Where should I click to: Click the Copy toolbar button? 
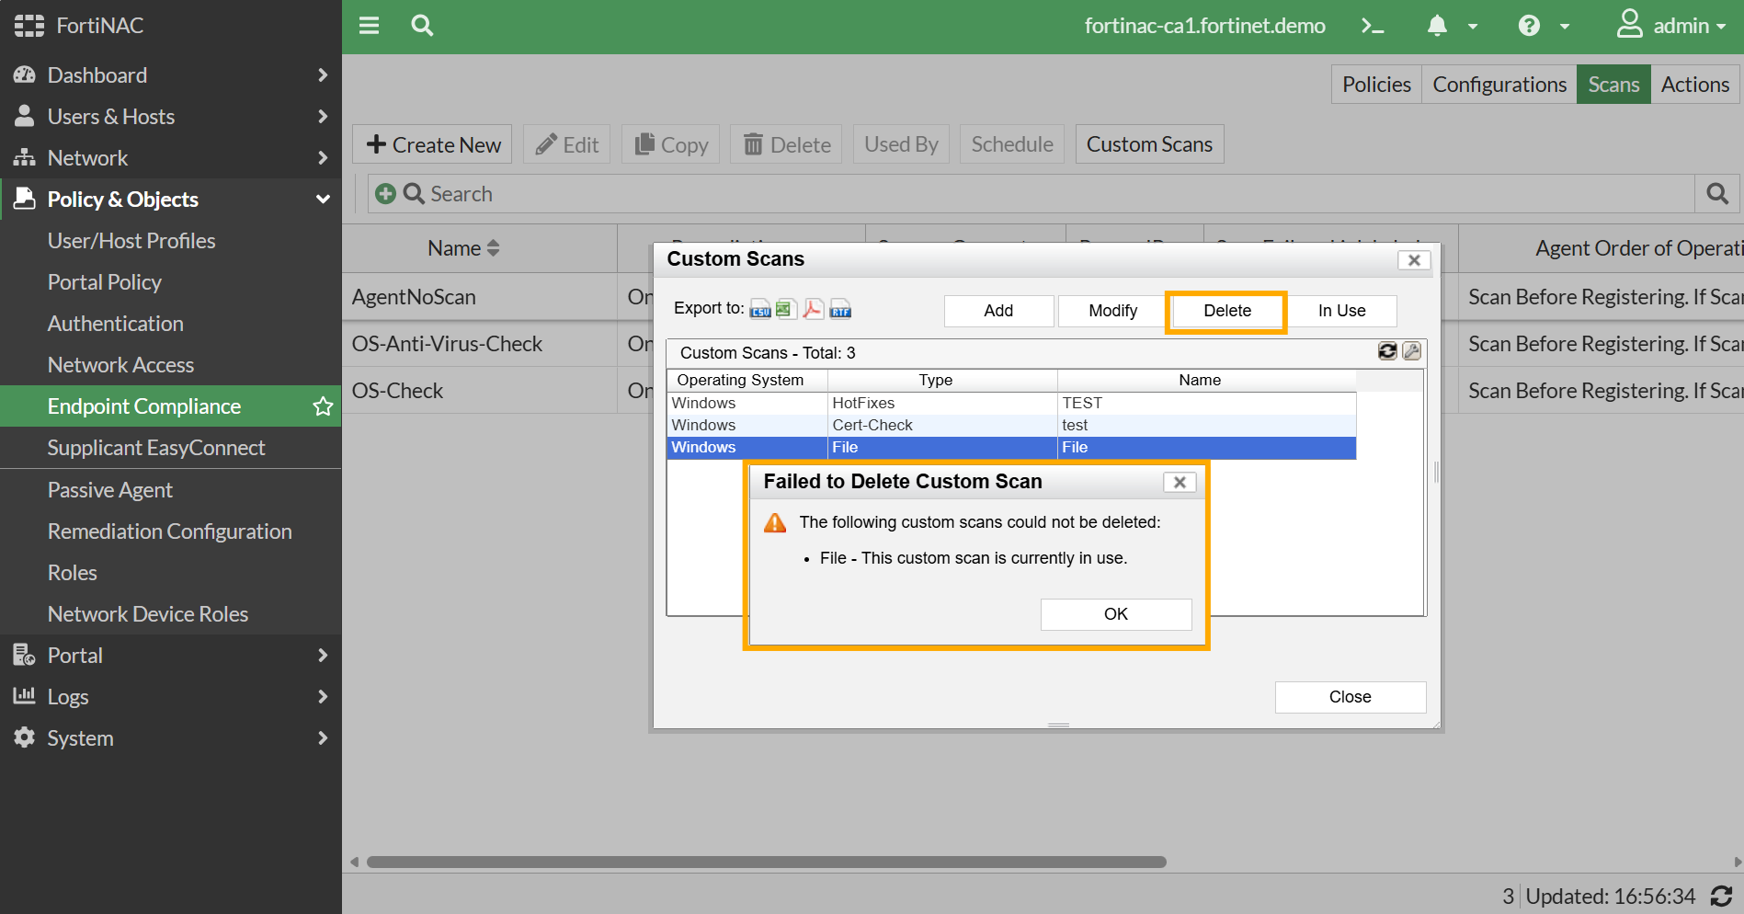[671, 144]
